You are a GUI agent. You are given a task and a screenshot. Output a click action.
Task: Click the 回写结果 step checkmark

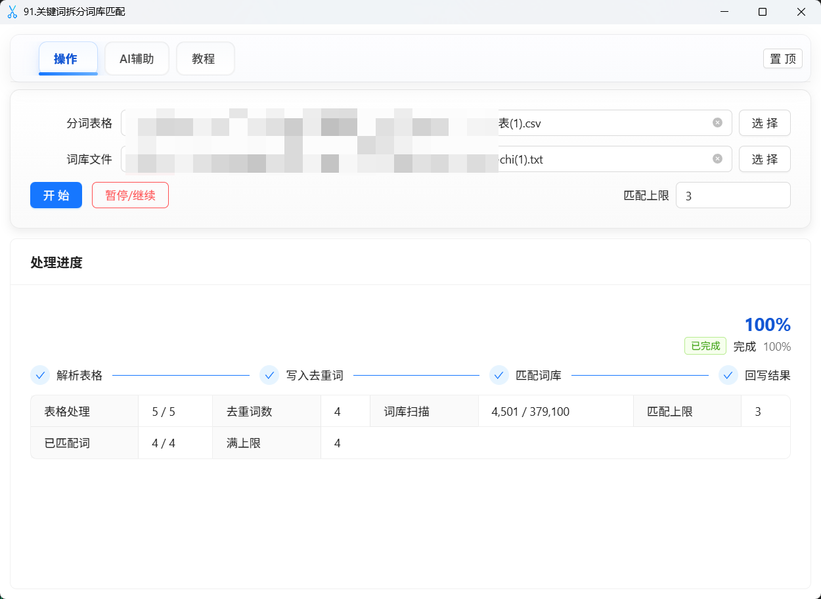point(728,375)
